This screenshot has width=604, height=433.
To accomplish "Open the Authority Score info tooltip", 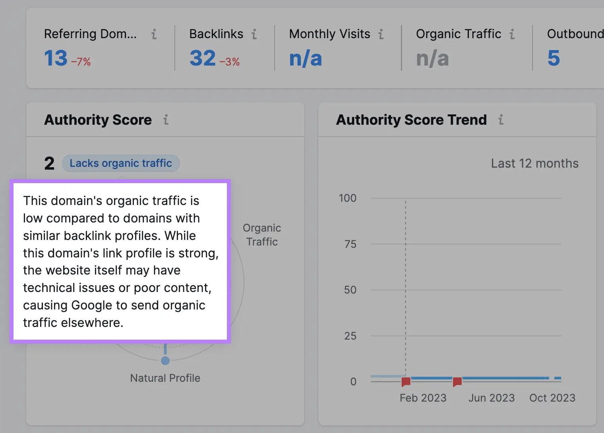I will [x=166, y=120].
